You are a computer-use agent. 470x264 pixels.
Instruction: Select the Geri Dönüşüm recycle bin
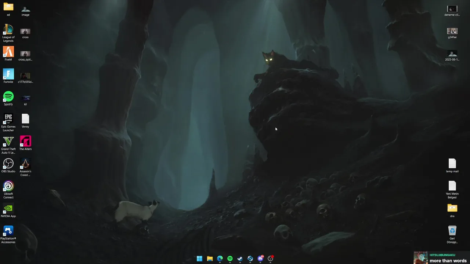click(452, 234)
